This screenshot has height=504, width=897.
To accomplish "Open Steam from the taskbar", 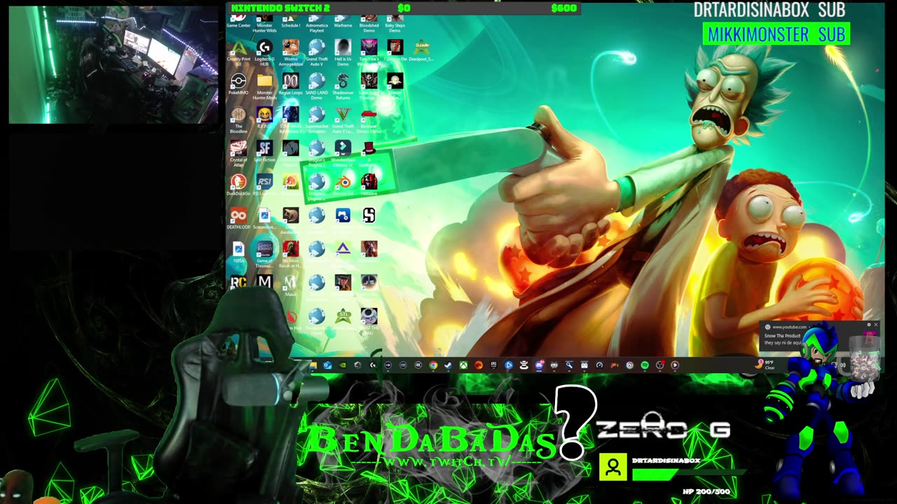I will click(448, 365).
